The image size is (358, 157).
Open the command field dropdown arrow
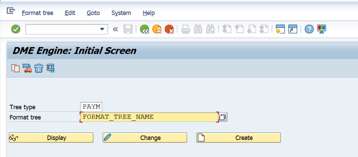102,29
